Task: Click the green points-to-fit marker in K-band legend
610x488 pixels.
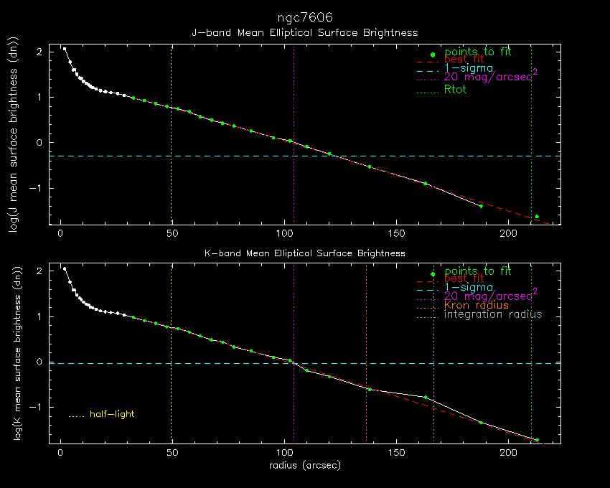Action: click(433, 275)
